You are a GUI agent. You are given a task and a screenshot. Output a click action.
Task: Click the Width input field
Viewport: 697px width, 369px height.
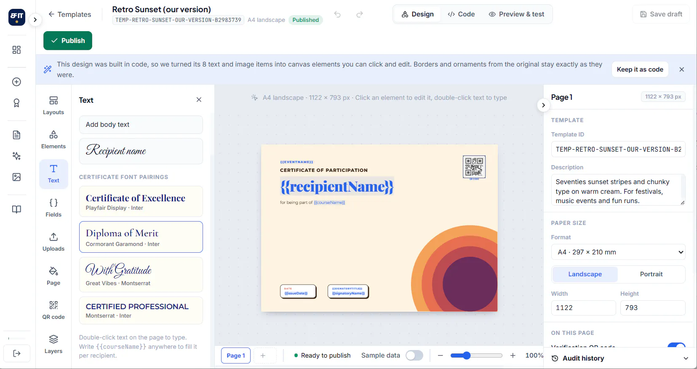point(583,308)
